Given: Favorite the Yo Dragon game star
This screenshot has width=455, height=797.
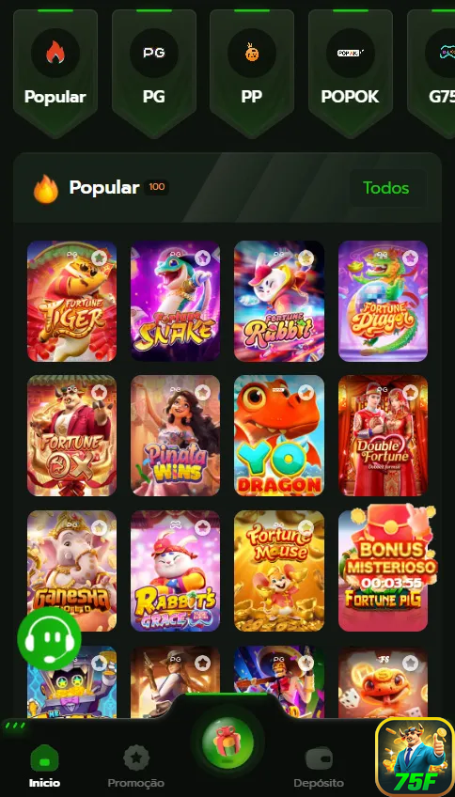Looking at the screenshot, I should click(x=306, y=393).
